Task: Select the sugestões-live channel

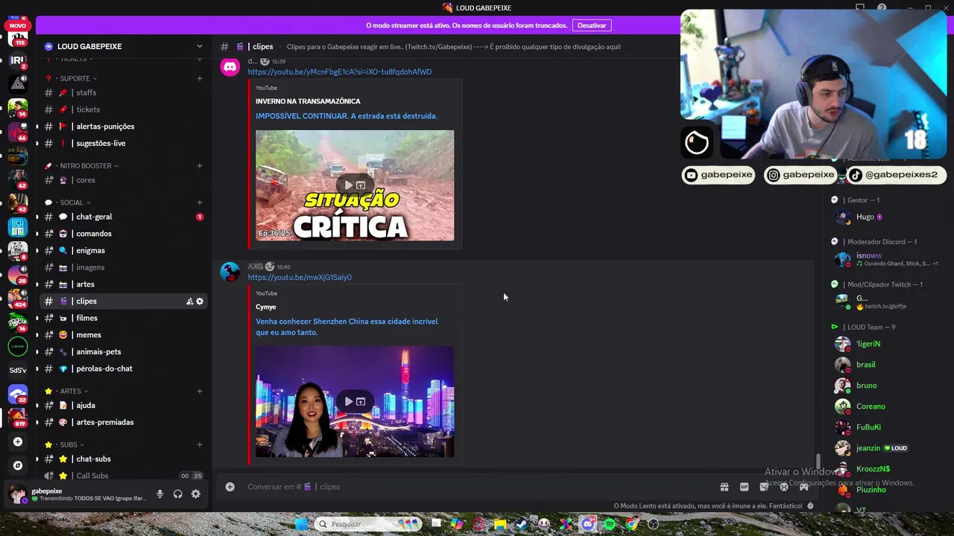Action: 123,143
